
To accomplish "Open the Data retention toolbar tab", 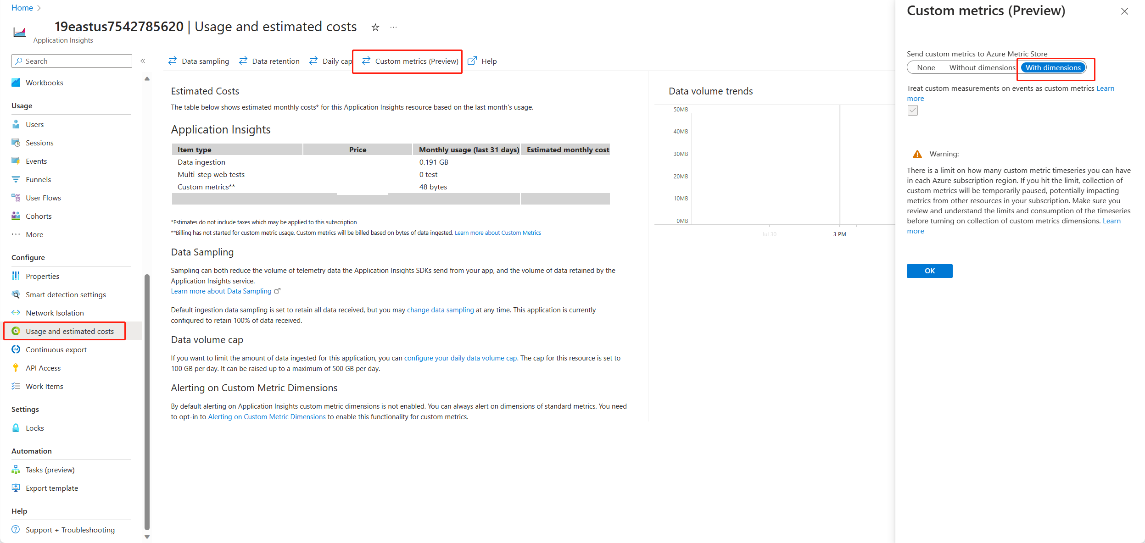I will (269, 61).
